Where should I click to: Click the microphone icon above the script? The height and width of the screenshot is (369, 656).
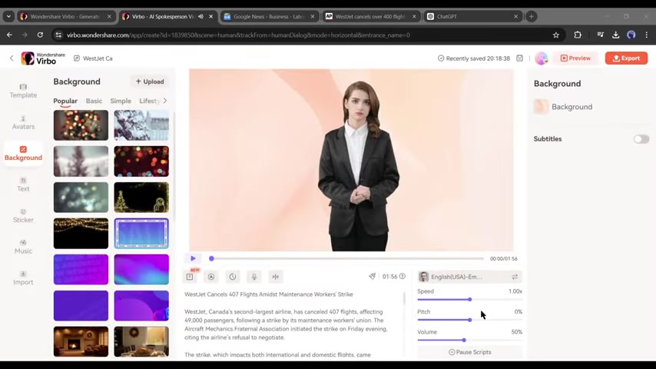pos(253,277)
